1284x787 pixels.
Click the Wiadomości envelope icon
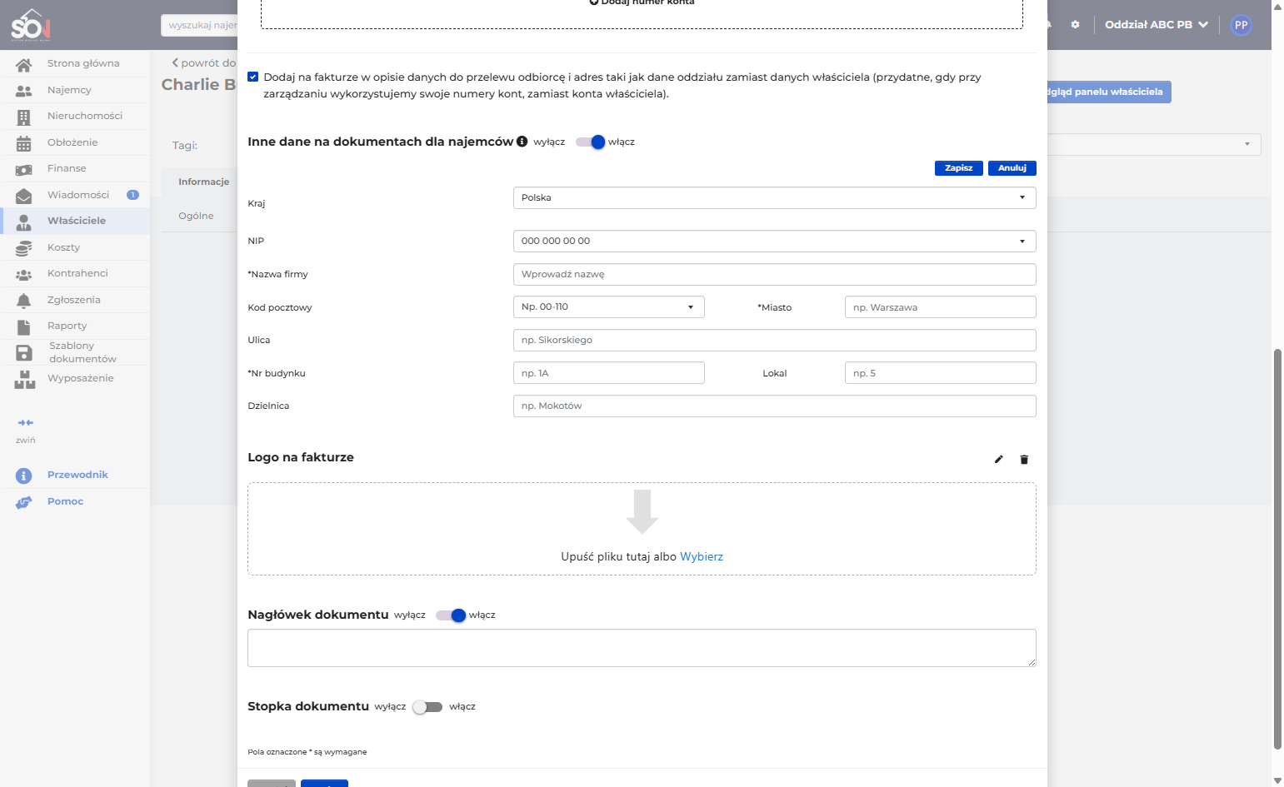(23, 196)
